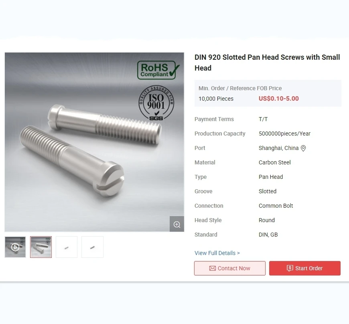
Task: Click the ISO 9001 SGS badge
Action: point(156,103)
